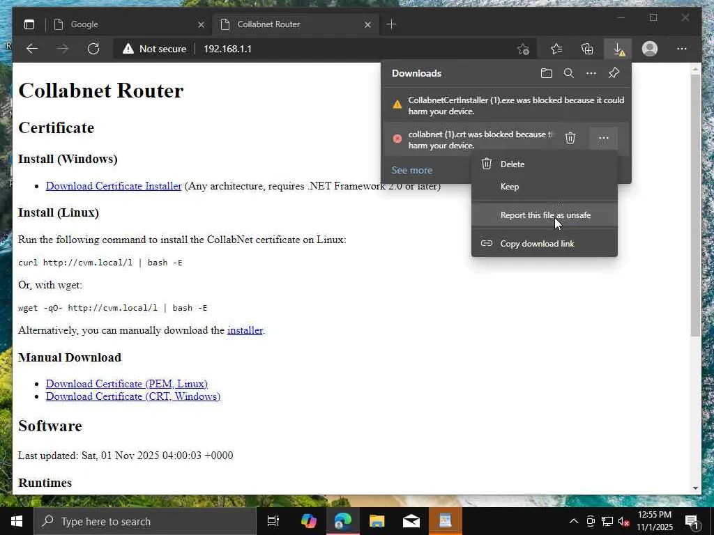
Task: Click the wget -qO- command text
Action: (112, 308)
